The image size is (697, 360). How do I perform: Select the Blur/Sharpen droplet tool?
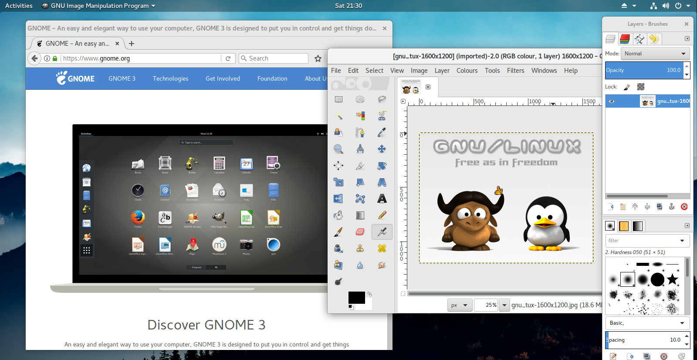(x=360, y=265)
